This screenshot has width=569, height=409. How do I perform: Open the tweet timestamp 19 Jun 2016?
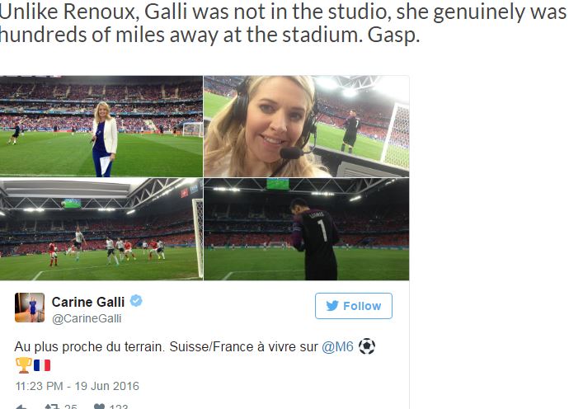coord(77,386)
